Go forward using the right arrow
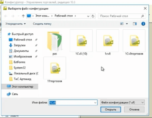Image resolution: width=152 pixels, height=118 pixels. click(x=13, y=16)
